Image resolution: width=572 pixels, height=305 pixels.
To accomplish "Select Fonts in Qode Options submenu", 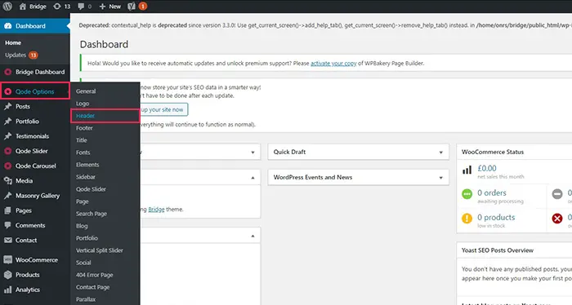I will 83,152.
